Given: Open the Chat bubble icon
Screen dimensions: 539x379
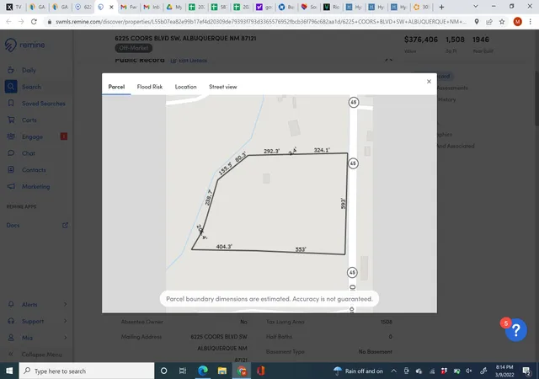Looking at the screenshot, I should (x=11, y=153).
